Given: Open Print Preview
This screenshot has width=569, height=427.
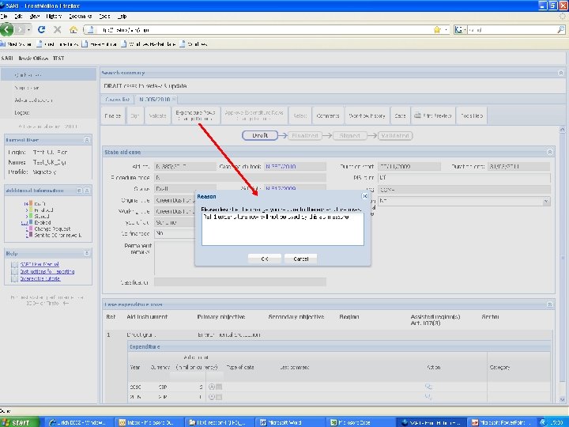Looking at the screenshot, I should [432, 115].
